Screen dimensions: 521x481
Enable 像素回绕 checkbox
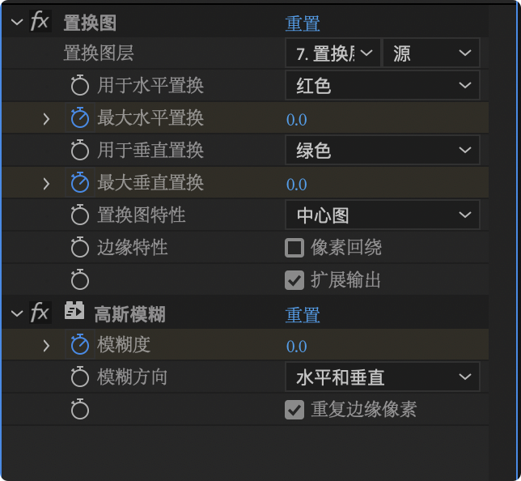(x=294, y=248)
